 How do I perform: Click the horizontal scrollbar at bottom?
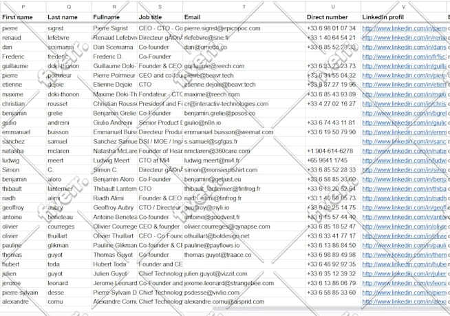coord(330,308)
